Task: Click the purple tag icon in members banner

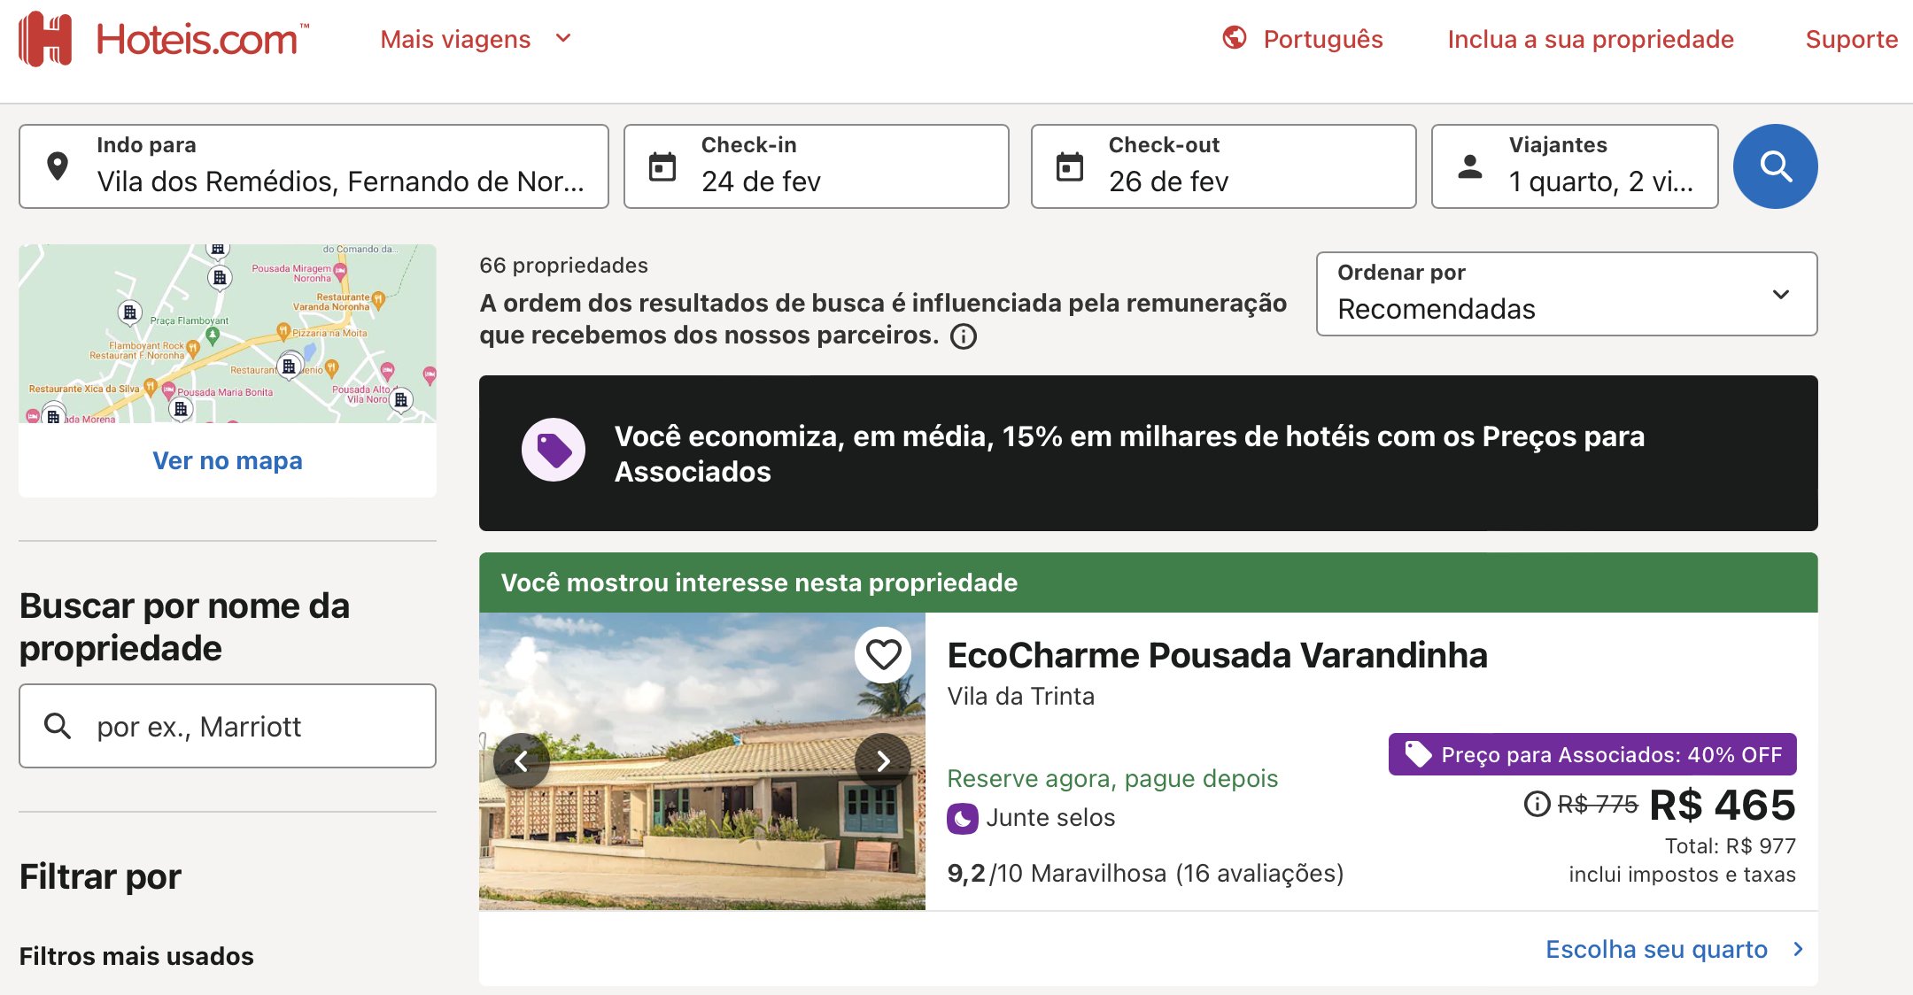Action: click(x=554, y=450)
